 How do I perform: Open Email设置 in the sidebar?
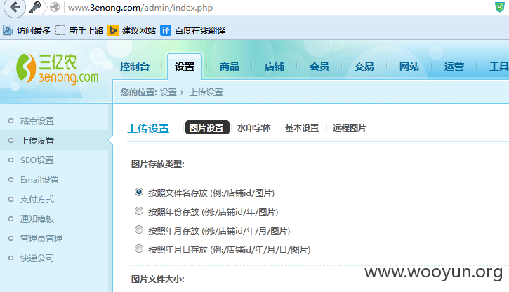click(x=39, y=180)
